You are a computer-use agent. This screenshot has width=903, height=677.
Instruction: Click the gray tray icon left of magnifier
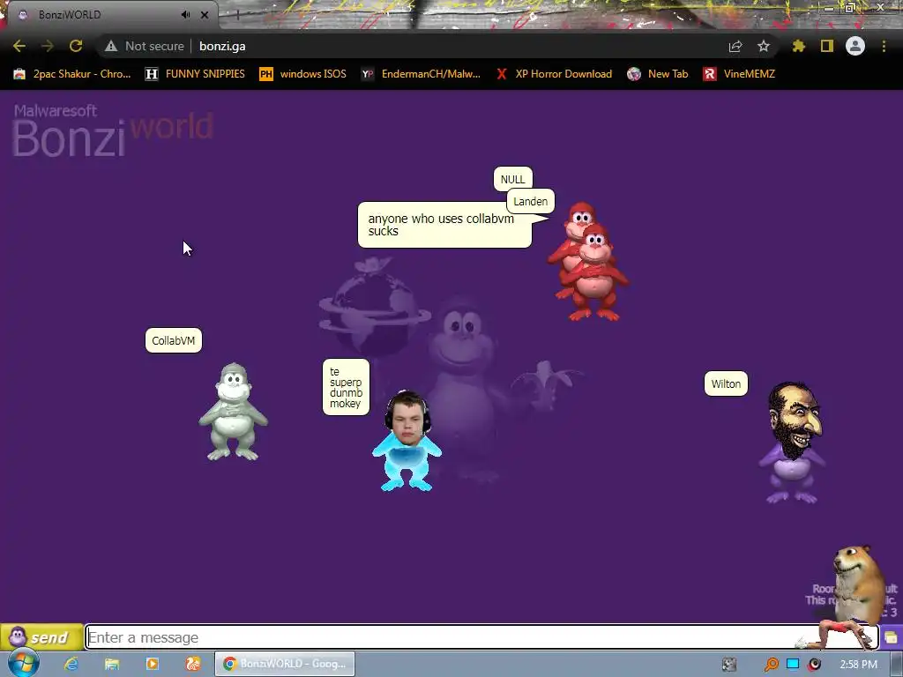[729, 665]
